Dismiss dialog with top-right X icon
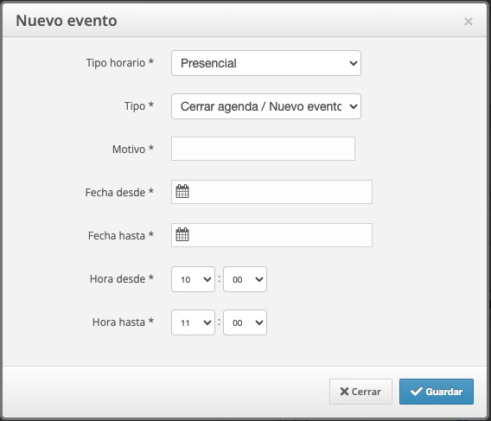The height and width of the screenshot is (421, 491). pos(469,22)
